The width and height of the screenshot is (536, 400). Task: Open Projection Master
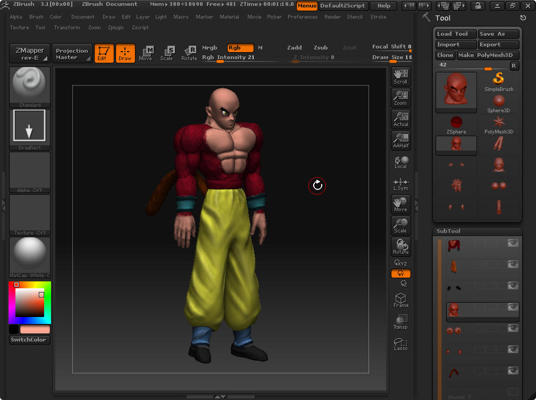click(x=72, y=53)
